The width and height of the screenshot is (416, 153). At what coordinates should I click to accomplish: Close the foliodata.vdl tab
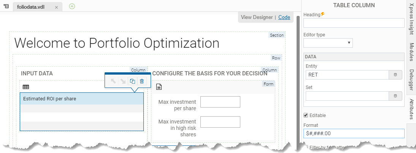56,8
